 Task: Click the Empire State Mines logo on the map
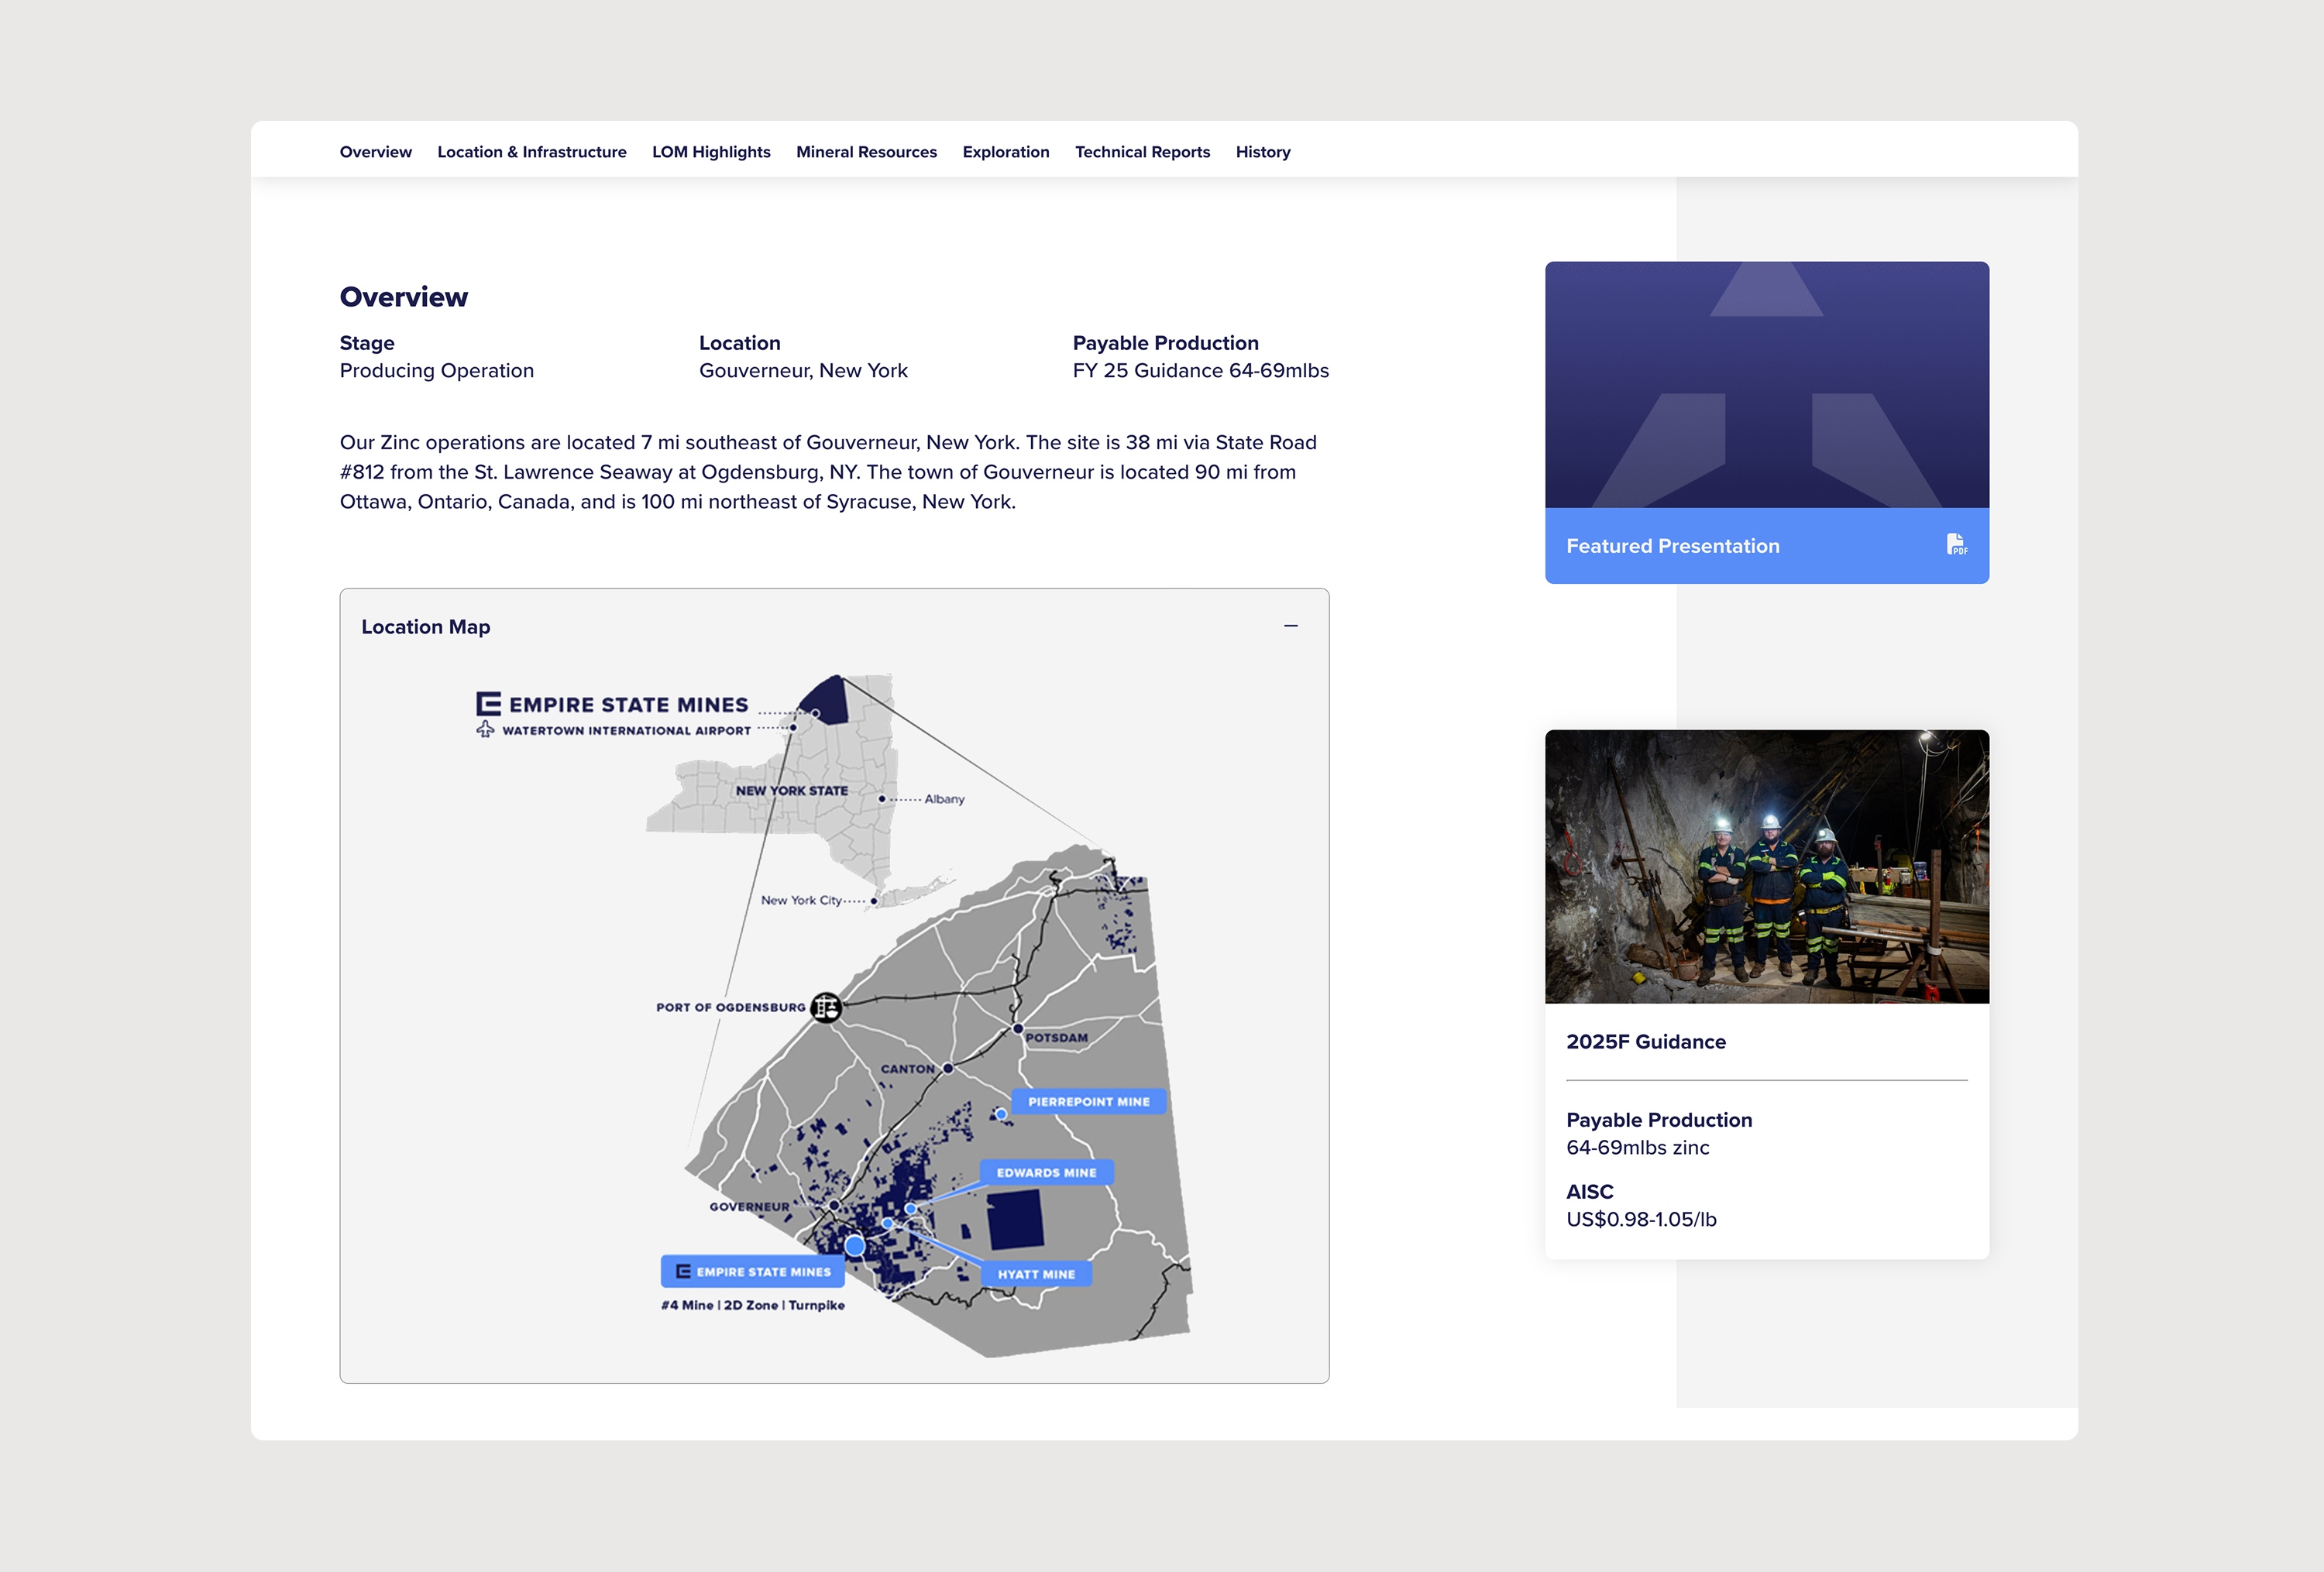click(612, 704)
